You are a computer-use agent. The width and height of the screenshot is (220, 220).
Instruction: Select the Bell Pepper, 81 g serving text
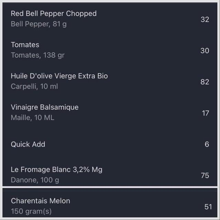point(39,24)
